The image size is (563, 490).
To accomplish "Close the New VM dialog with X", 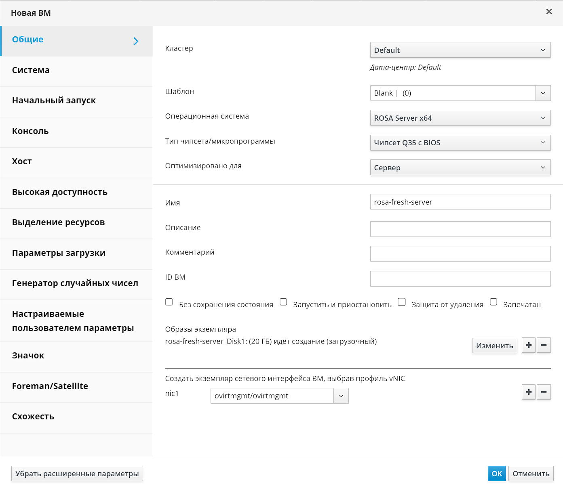I will 549,12.
